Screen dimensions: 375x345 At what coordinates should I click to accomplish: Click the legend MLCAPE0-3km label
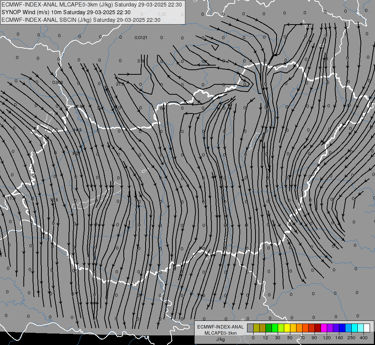(221, 333)
